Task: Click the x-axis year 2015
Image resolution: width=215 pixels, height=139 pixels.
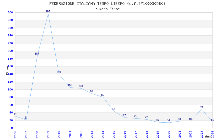Action: [114, 134]
